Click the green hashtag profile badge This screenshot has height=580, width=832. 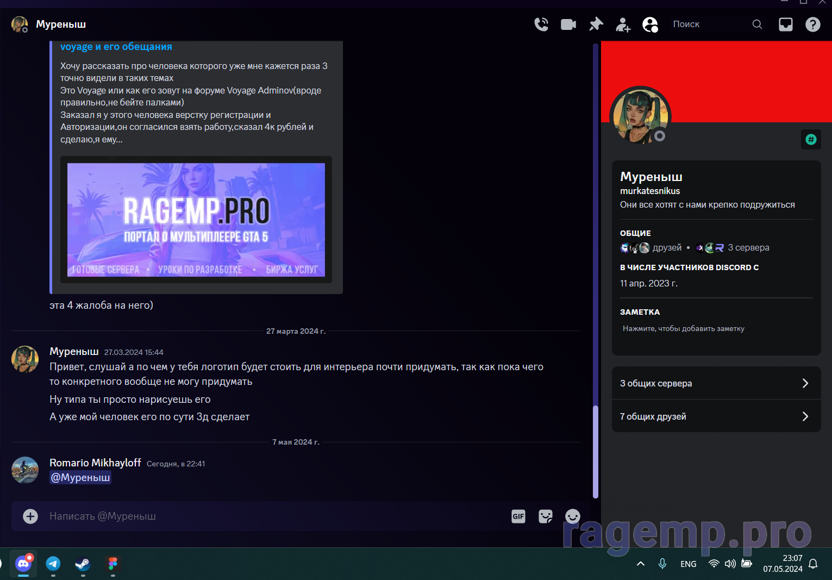coord(811,140)
